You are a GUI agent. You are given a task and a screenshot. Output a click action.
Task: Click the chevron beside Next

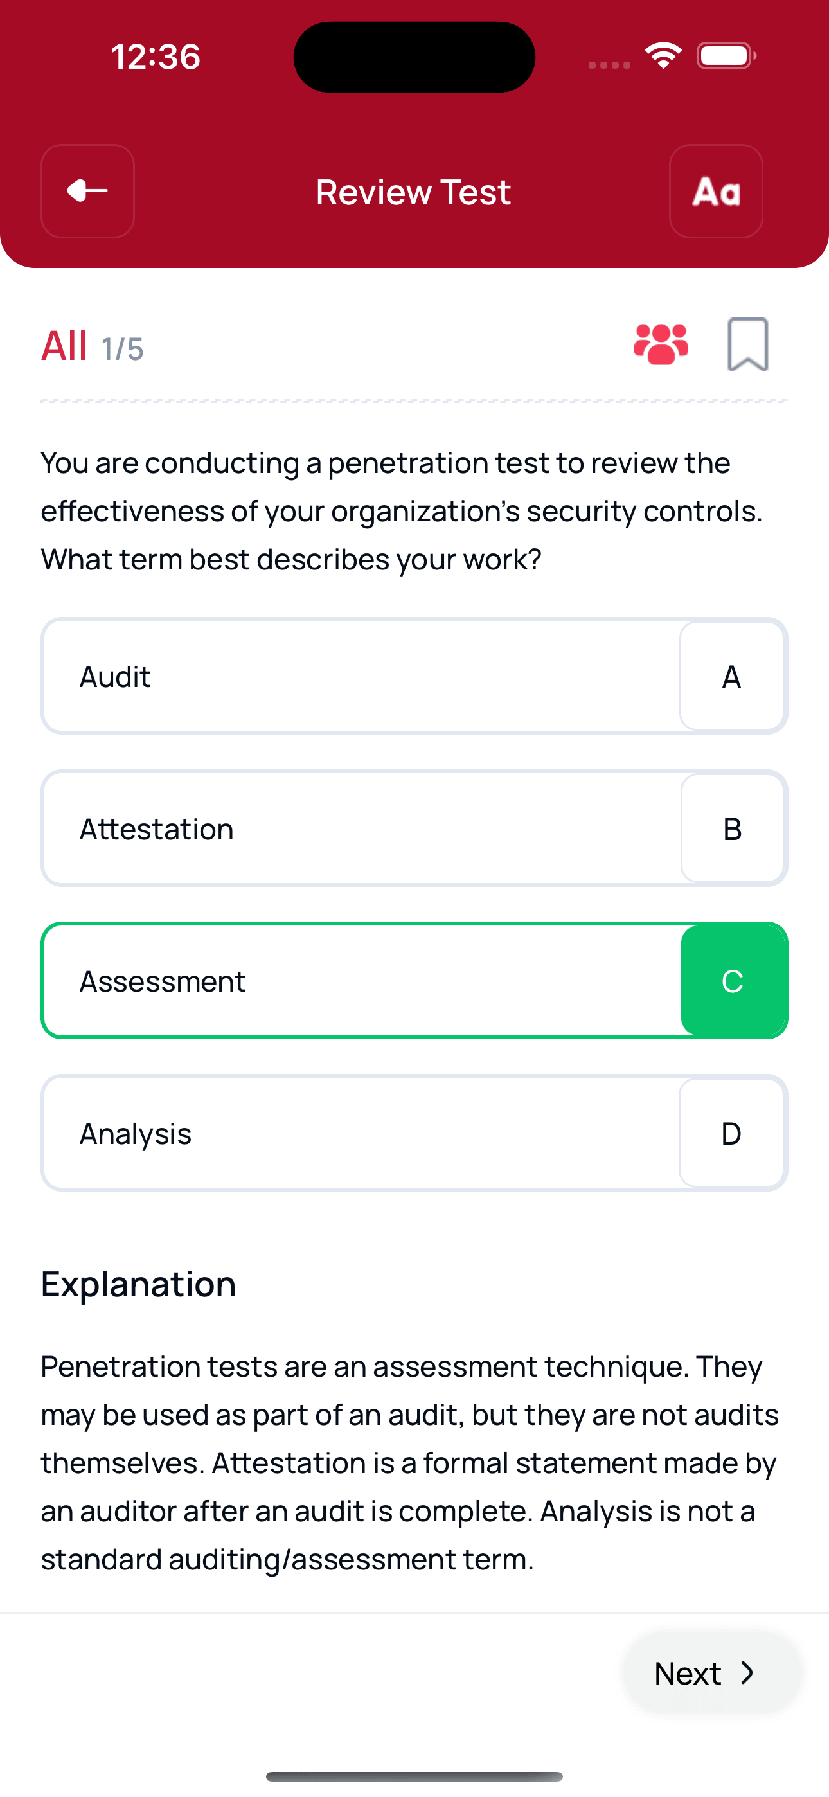[x=748, y=1673]
